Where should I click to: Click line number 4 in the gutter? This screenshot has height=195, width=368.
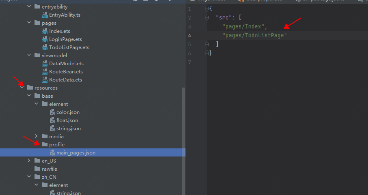point(189,36)
